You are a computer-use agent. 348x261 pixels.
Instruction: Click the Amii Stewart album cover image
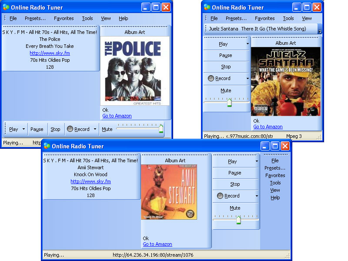point(169,192)
